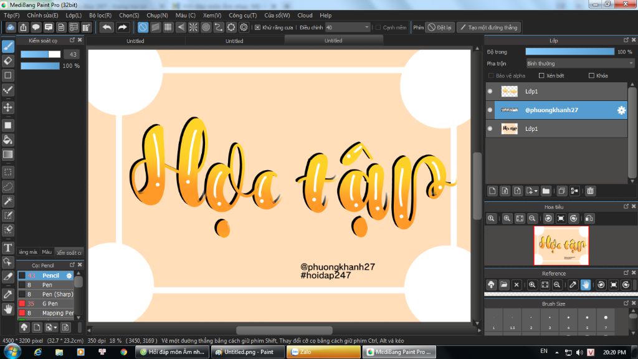Open the Cloud menu
The image size is (638, 359).
pyautogui.click(x=305, y=15)
